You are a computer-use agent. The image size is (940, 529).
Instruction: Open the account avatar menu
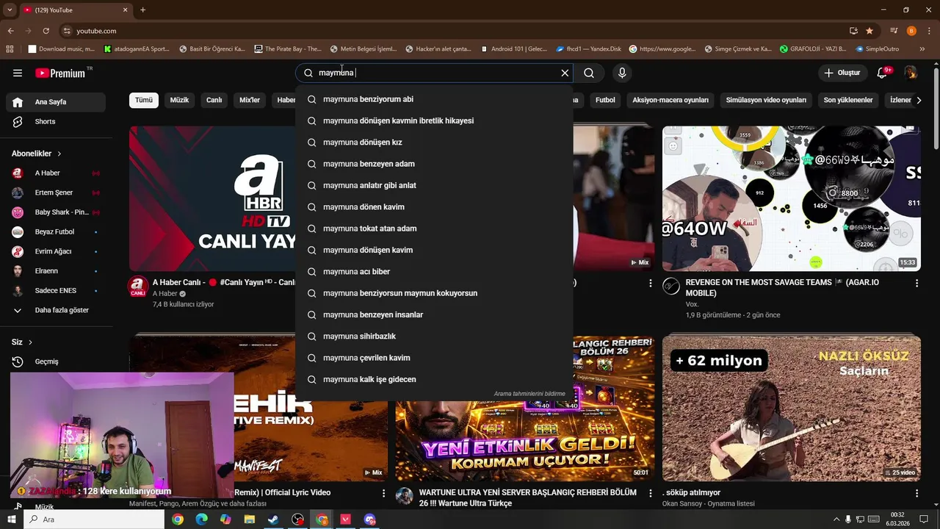(911, 73)
